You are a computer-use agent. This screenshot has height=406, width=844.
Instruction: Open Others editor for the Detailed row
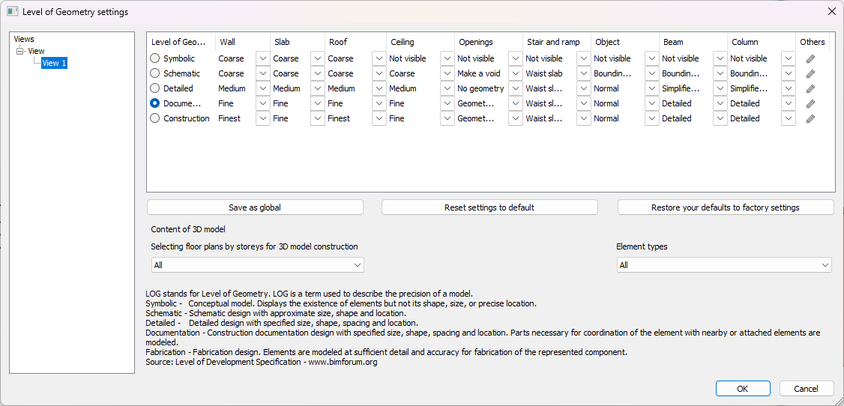click(x=810, y=88)
